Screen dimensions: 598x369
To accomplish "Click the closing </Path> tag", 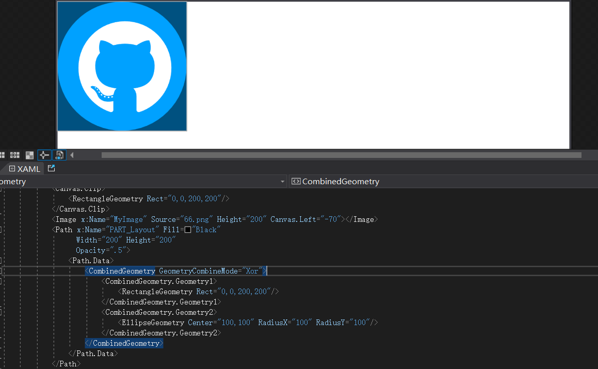I will click(67, 364).
